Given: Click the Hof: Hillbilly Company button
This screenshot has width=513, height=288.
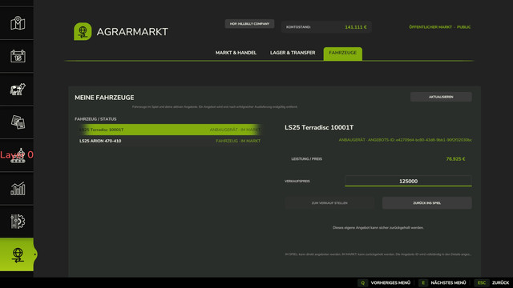Looking at the screenshot, I should [x=249, y=24].
